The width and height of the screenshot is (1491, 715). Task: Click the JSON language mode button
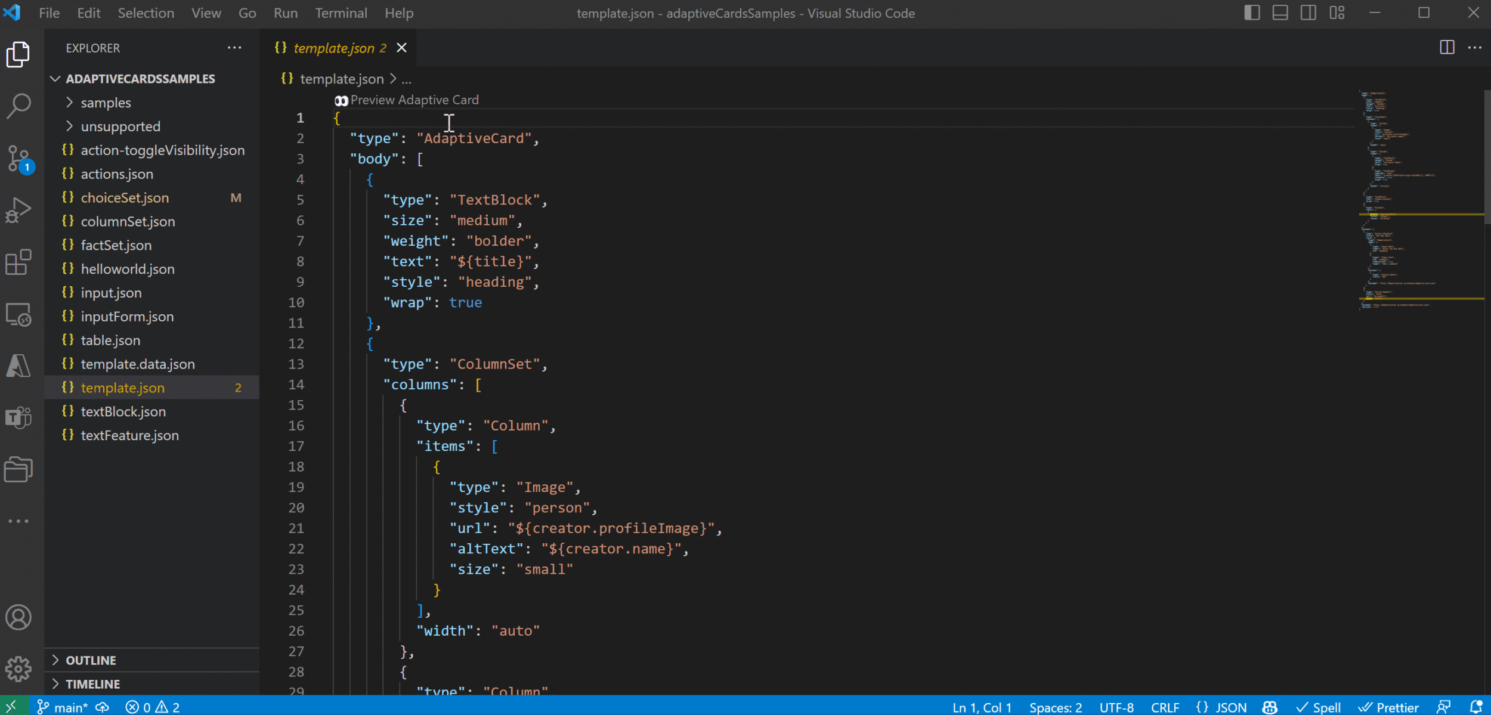1221,707
